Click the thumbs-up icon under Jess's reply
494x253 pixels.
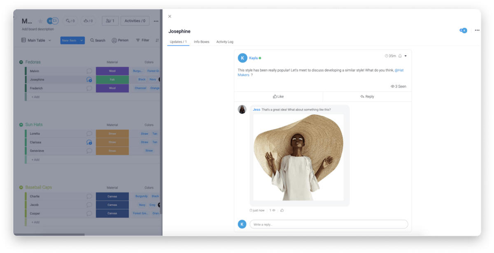point(282,210)
